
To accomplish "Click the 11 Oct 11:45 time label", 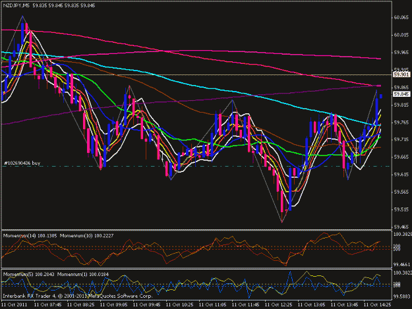I will pos(246,305).
